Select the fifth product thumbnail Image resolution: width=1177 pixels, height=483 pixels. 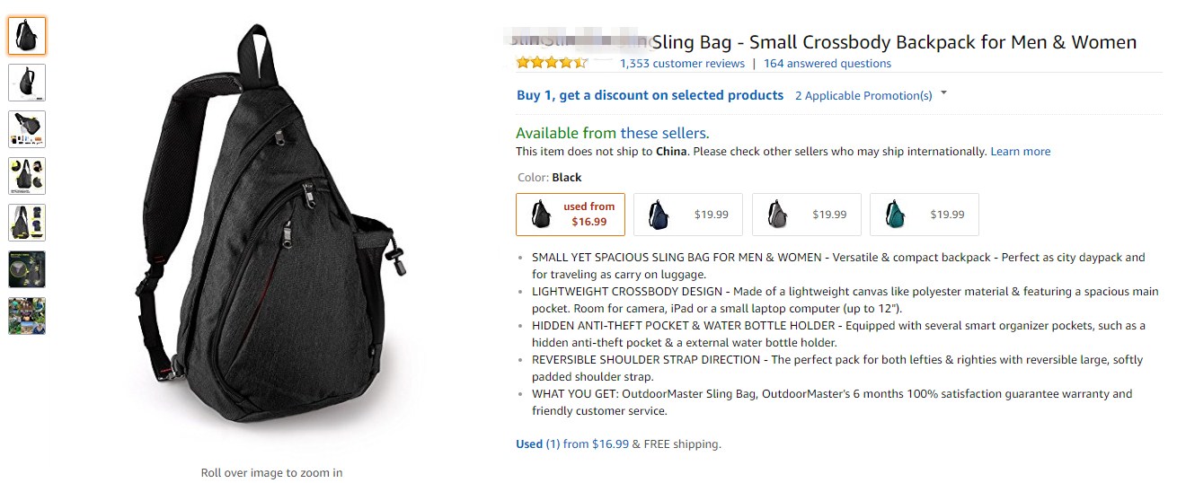tap(27, 223)
